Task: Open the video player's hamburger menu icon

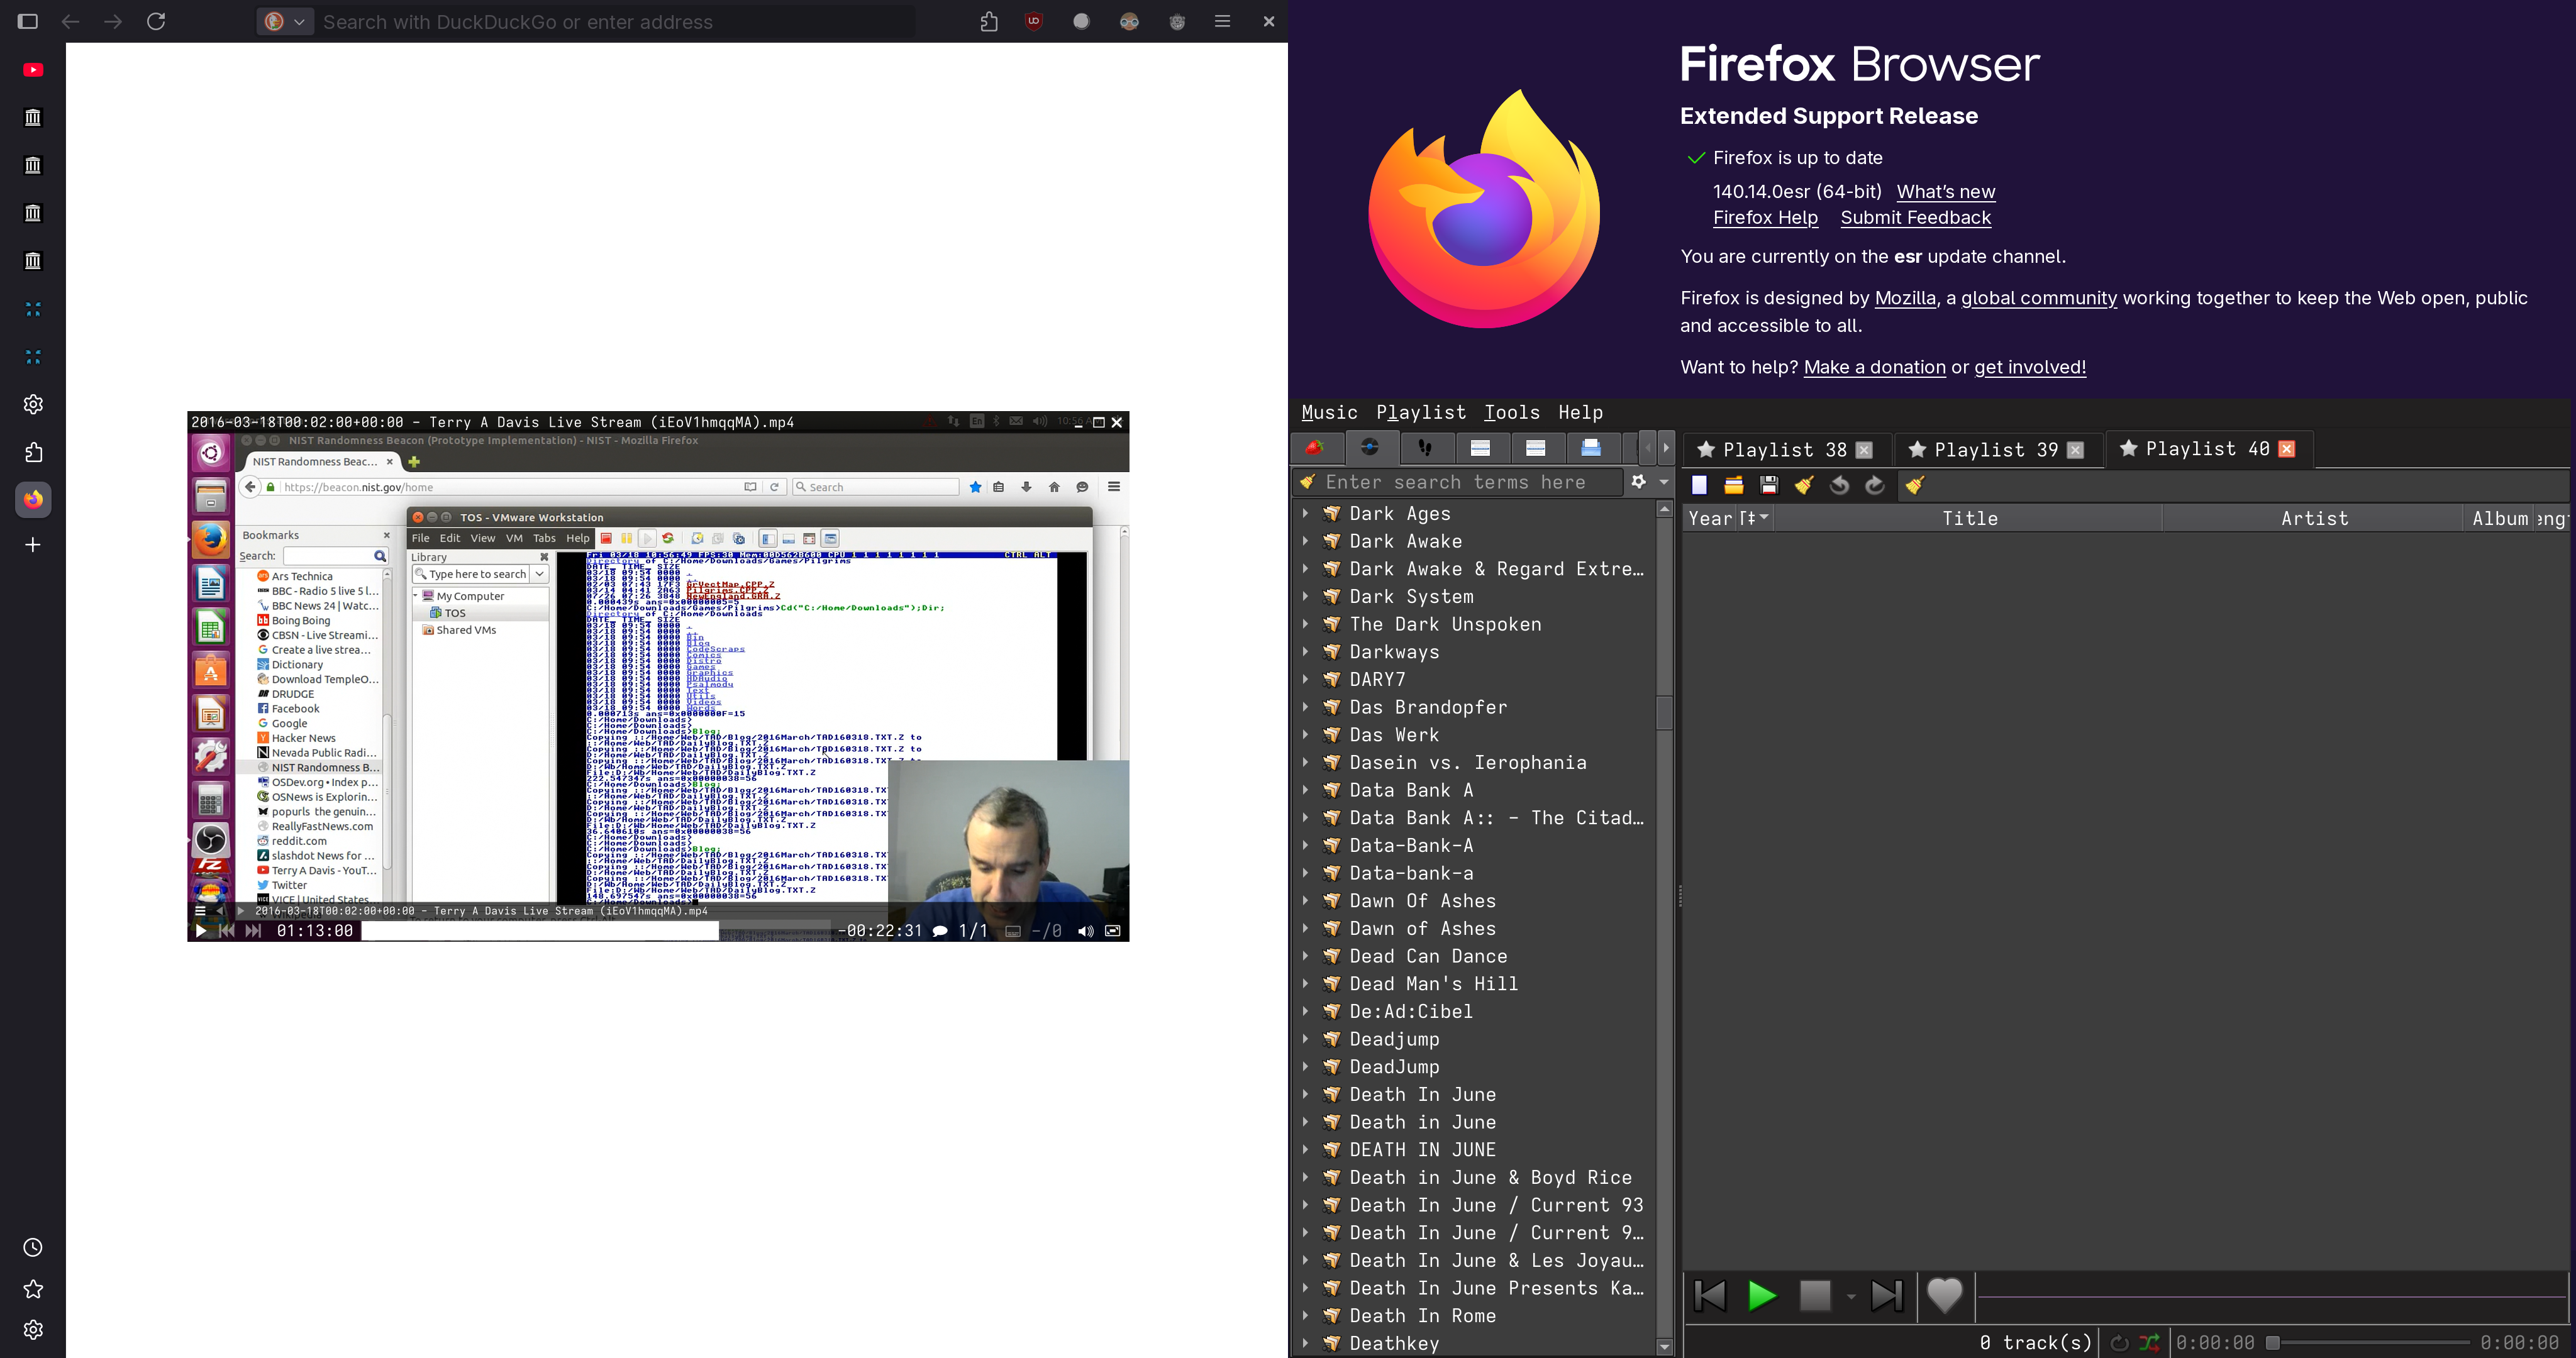Action: tap(200, 911)
